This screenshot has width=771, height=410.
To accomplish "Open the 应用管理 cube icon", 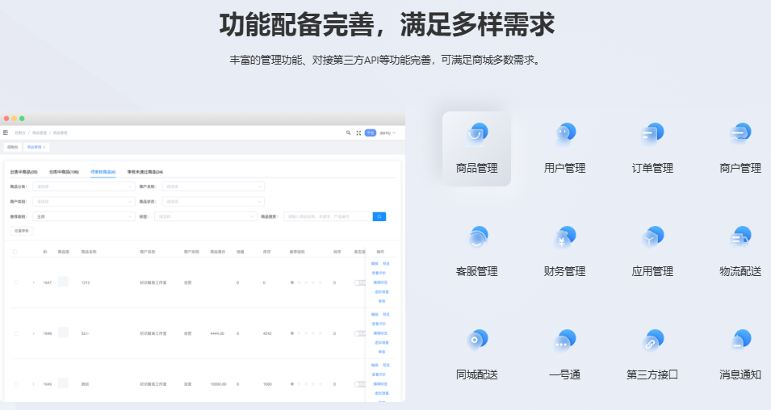I will pyautogui.click(x=652, y=237).
